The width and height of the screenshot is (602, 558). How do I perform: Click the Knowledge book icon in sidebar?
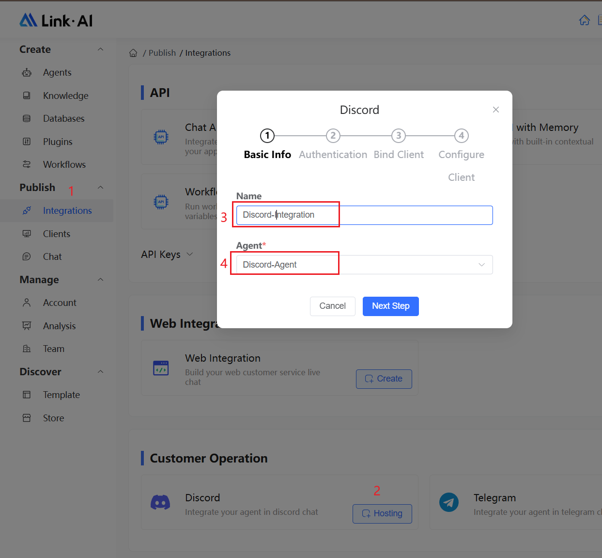pyautogui.click(x=27, y=96)
